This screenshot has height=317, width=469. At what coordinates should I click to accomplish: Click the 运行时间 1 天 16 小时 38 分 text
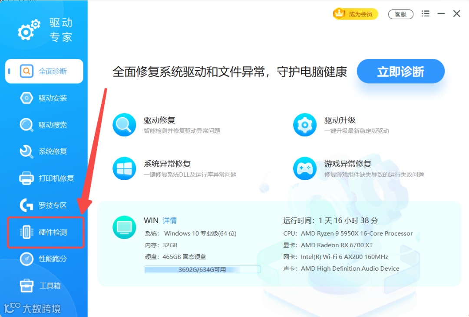click(330, 220)
